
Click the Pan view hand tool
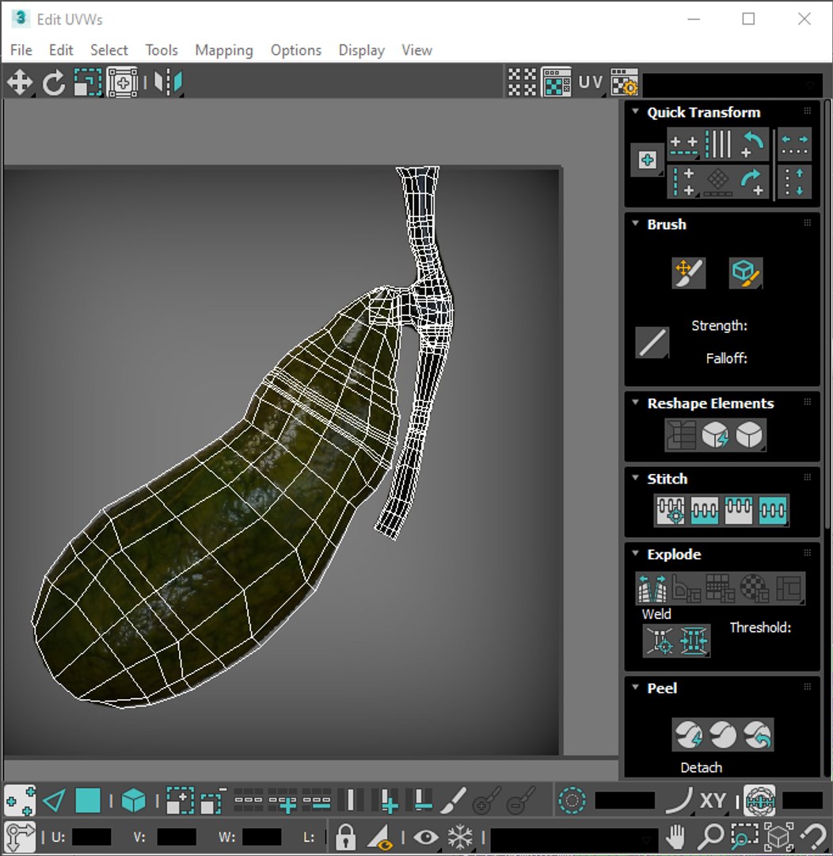pyautogui.click(x=676, y=836)
